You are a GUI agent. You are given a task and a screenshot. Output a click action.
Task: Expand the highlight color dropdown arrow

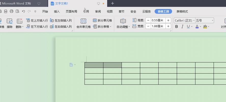click(208, 27)
